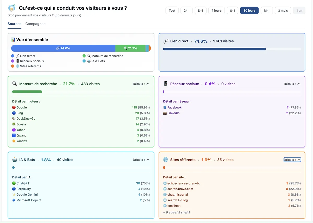Viewport: 313px width, 223px height.
Task: Click the robot icon next to IA & Bots
Action: coord(15,160)
